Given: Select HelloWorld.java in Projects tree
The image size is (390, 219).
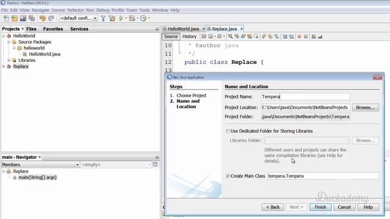Looking at the screenshot, I should (44, 54).
